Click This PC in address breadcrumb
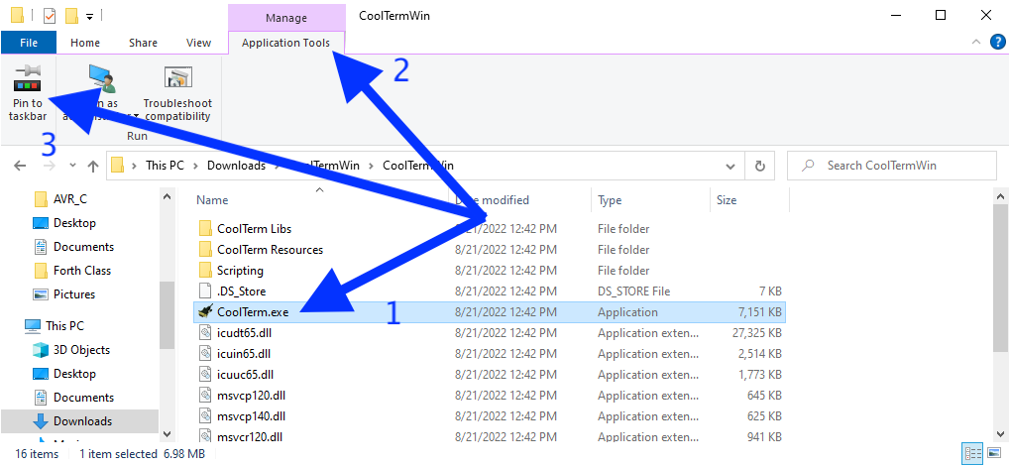This screenshot has width=1010, height=466. pos(165,166)
